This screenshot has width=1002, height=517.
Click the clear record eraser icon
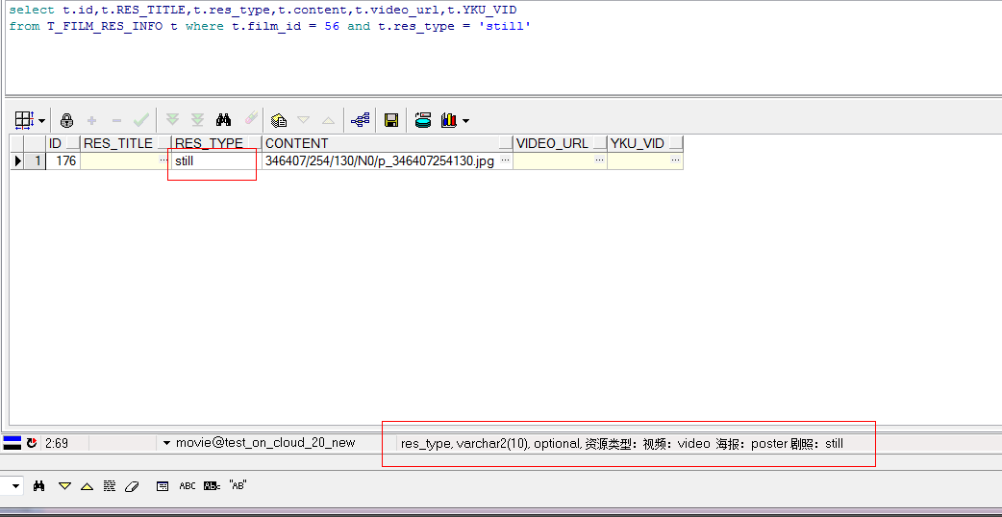(x=251, y=119)
